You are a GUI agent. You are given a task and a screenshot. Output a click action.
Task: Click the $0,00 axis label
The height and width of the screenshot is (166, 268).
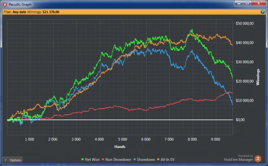(240, 120)
